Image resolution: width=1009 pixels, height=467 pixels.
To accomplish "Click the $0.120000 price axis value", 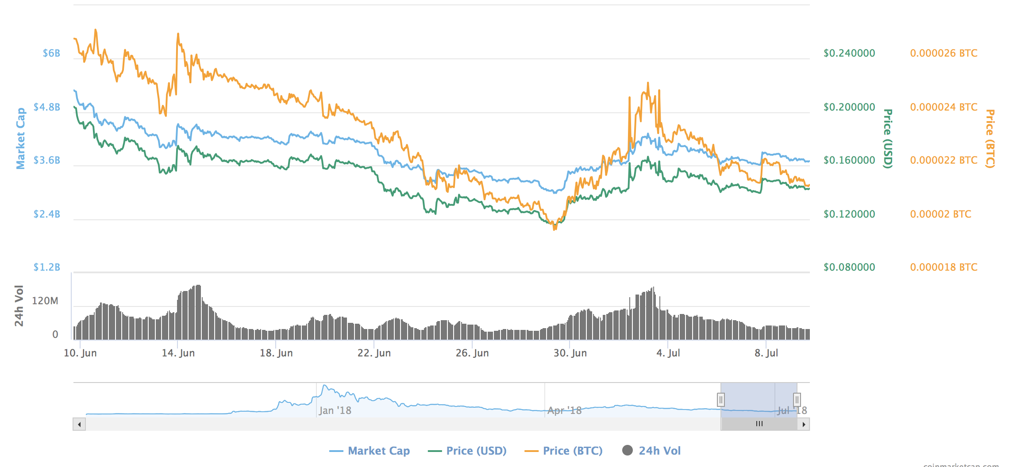I will (x=849, y=214).
